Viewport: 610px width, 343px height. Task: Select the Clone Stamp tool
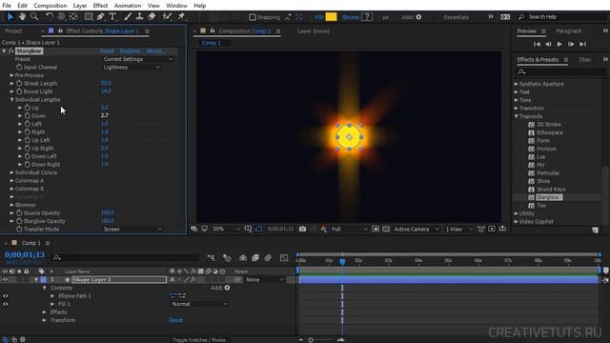(x=139, y=17)
